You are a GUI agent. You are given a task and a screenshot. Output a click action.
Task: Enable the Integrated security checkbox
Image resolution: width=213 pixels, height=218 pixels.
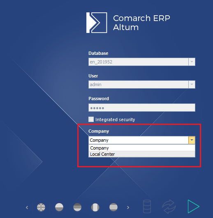pyautogui.click(x=91, y=119)
